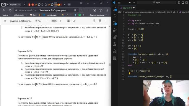Click the lightbulb quick-fix icon on line 22
This screenshot has height=106, width=189.
(x=129, y=73)
